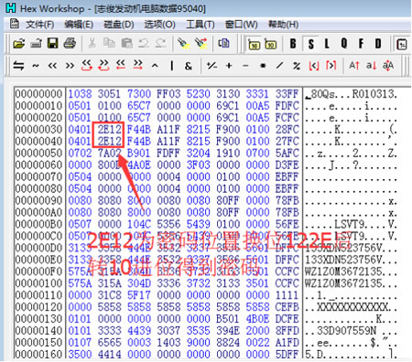Click the hex base 16 icon

pos(254,44)
